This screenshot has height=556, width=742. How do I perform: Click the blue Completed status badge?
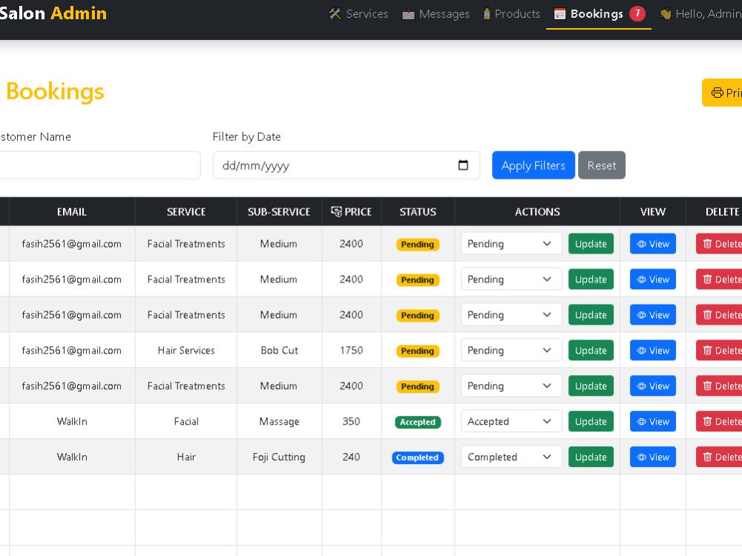[417, 457]
